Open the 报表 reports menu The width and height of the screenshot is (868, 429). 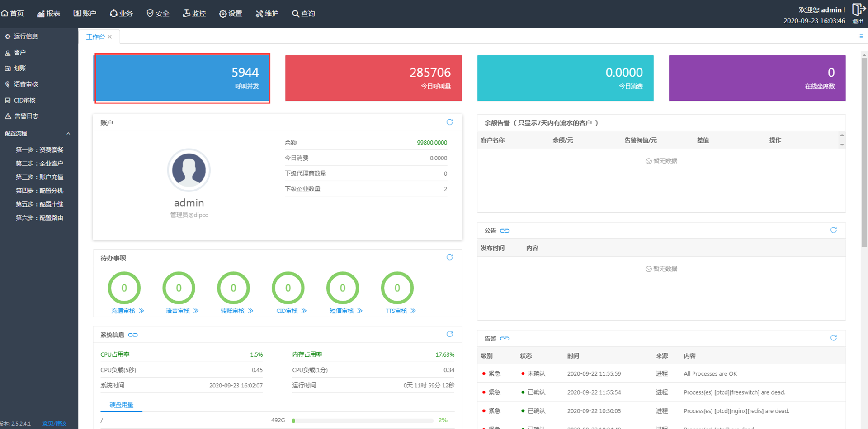tap(48, 14)
